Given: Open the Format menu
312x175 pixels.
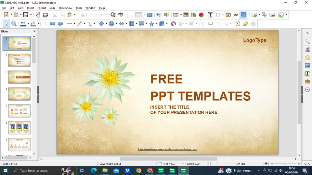Looking at the screenshot, I should (42, 8).
